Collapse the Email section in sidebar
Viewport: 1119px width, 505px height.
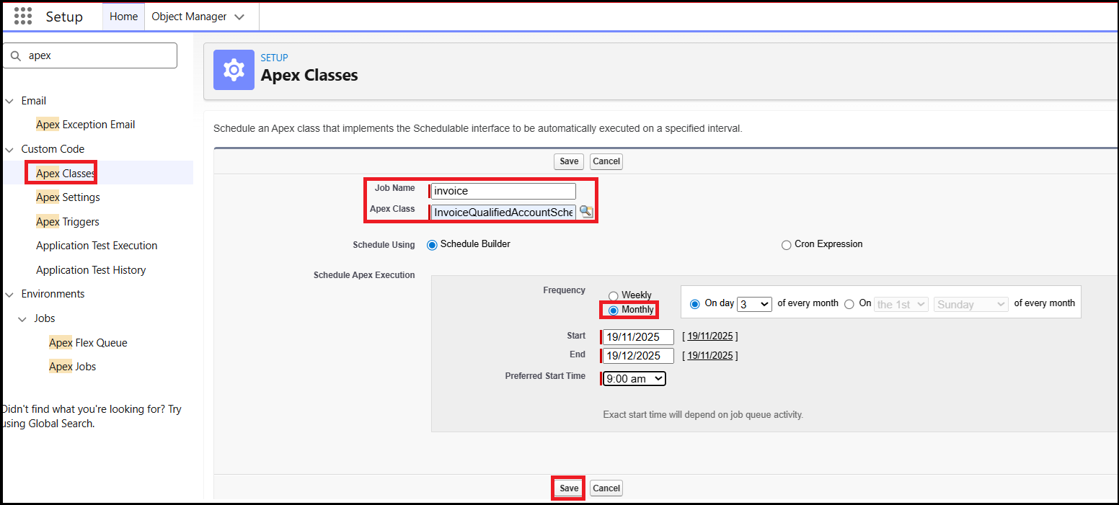(x=9, y=101)
